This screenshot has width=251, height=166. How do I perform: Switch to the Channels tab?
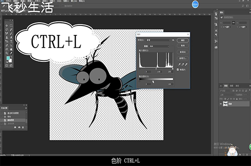[x=231, y=86]
